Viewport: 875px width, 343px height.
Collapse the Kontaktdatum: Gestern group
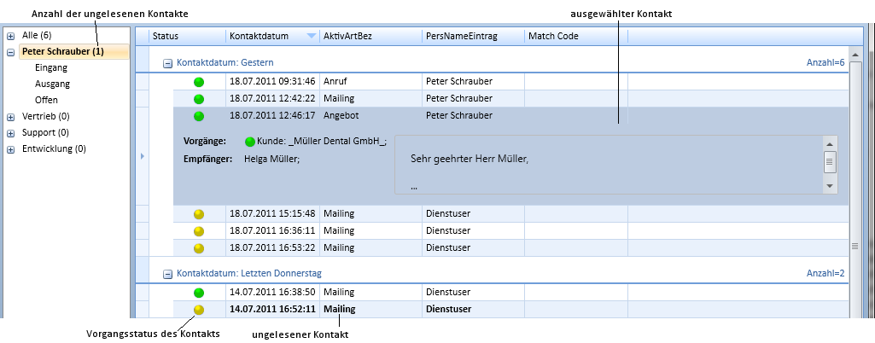[x=167, y=63]
